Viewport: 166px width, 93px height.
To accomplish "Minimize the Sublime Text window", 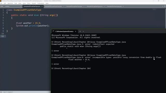I will (x=153, y=1).
